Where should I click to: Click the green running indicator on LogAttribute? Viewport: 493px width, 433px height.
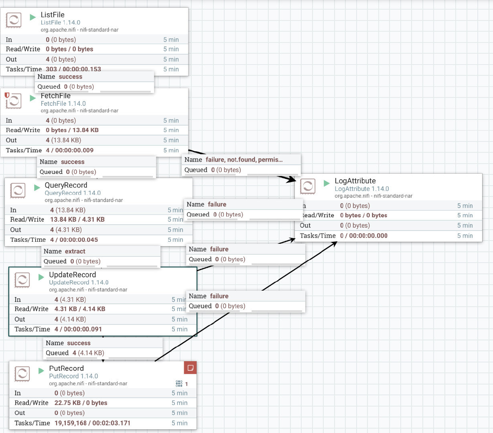coord(327,183)
